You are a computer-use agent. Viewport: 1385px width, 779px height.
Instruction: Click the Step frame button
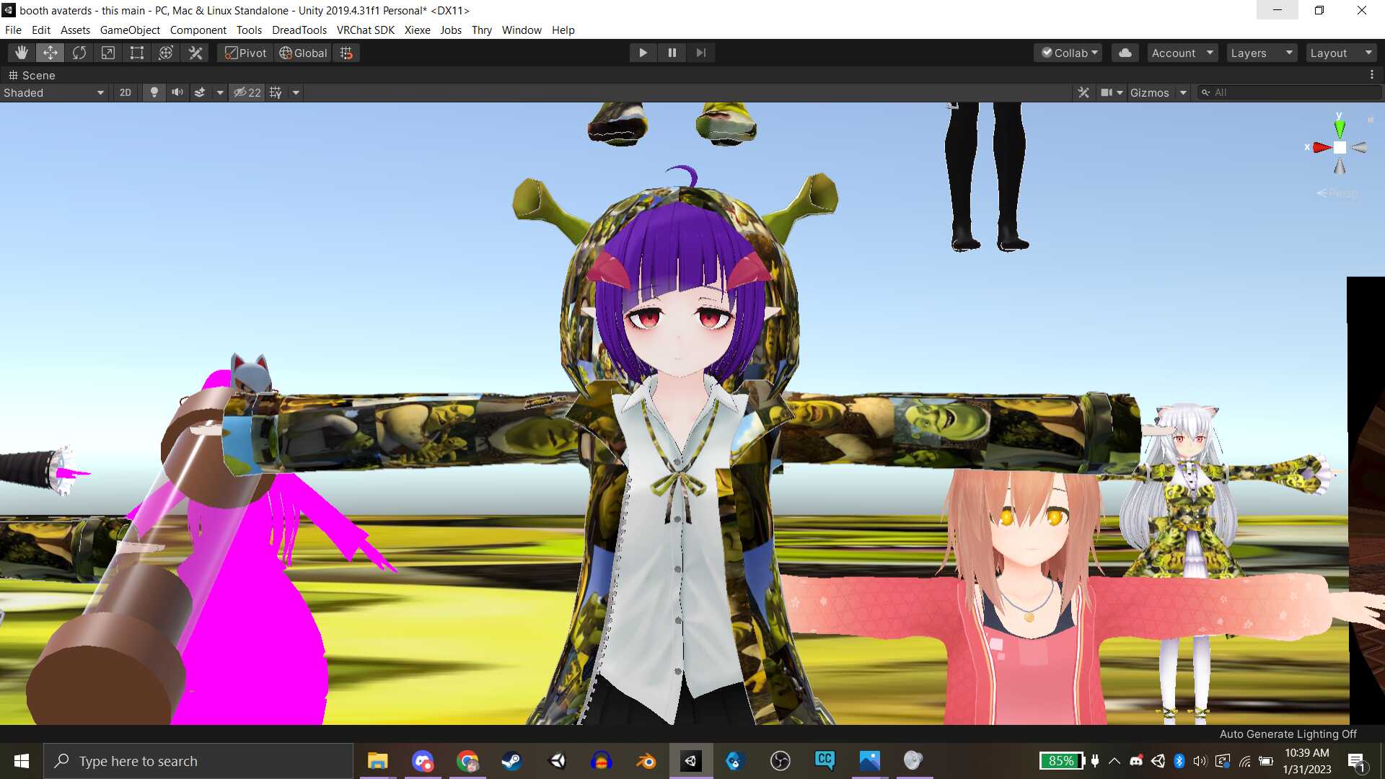click(700, 53)
